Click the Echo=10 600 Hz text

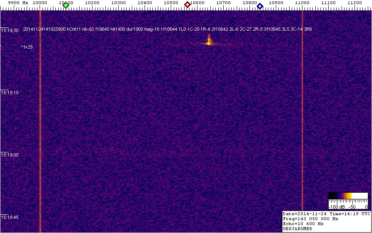pos(303,223)
